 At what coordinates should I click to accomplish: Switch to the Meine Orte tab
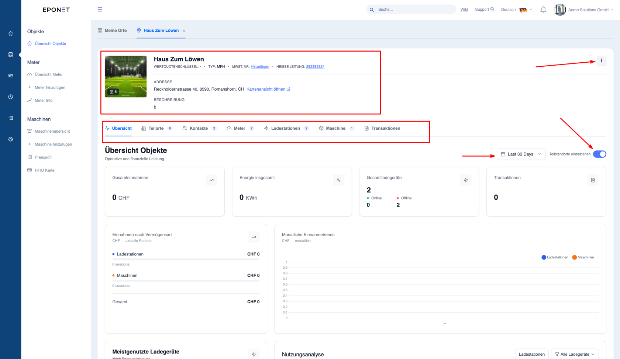(112, 31)
